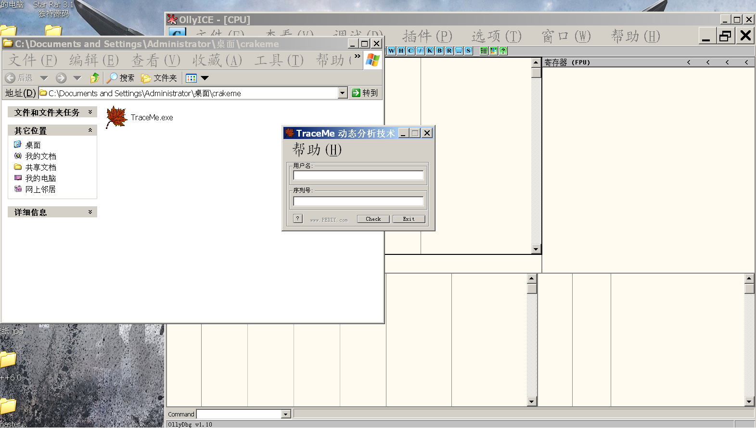Open the View (查看) menu in Explorer
The height and width of the screenshot is (428, 756).
(x=156, y=60)
